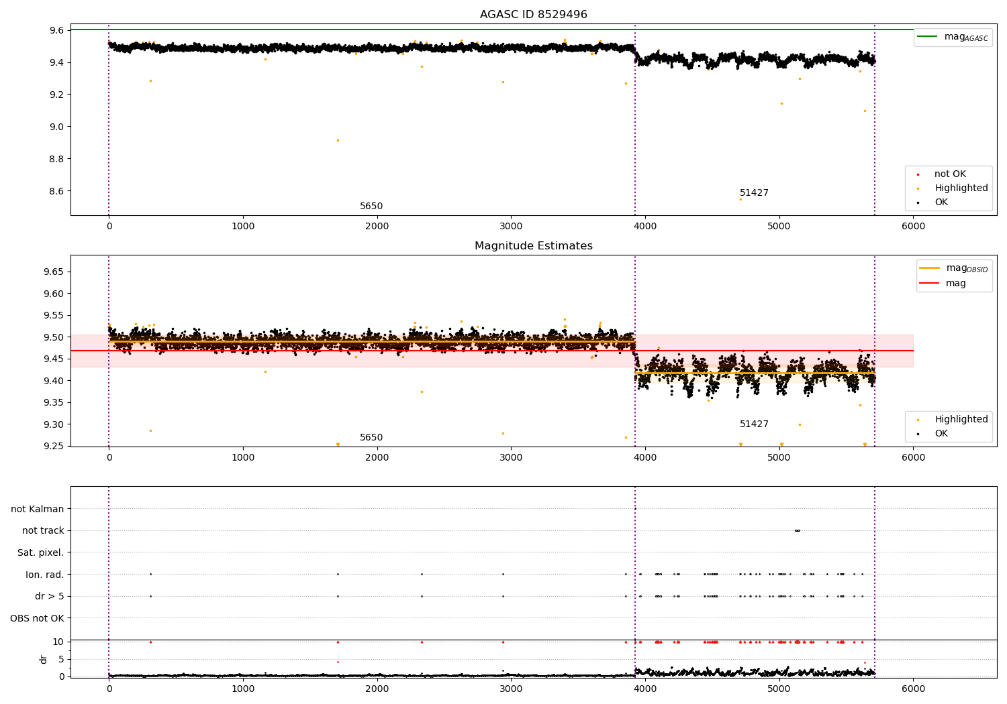Viewport: 1007px width, 704px height.
Task: Click the 1000 x-tick under the middle plot
Action: pos(243,458)
